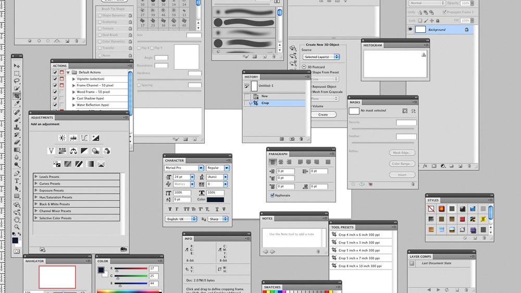Add a Black & White adjustment
Image resolution: width=521 pixels, height=293 pixels.
click(x=84, y=151)
